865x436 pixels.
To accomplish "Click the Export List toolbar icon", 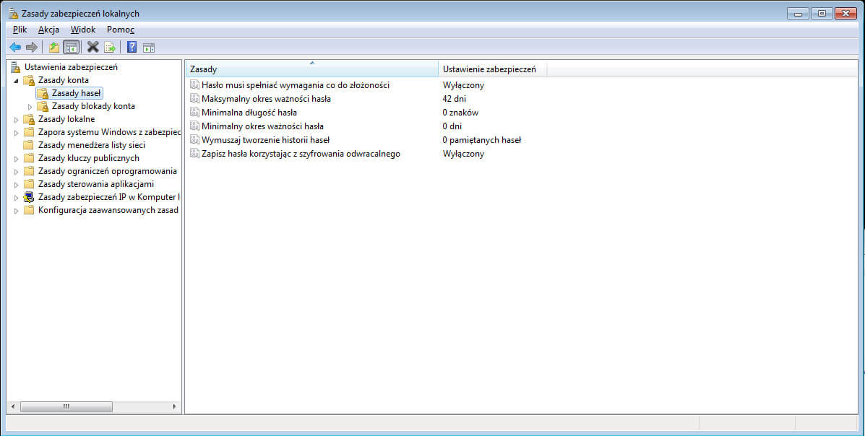I will point(110,48).
